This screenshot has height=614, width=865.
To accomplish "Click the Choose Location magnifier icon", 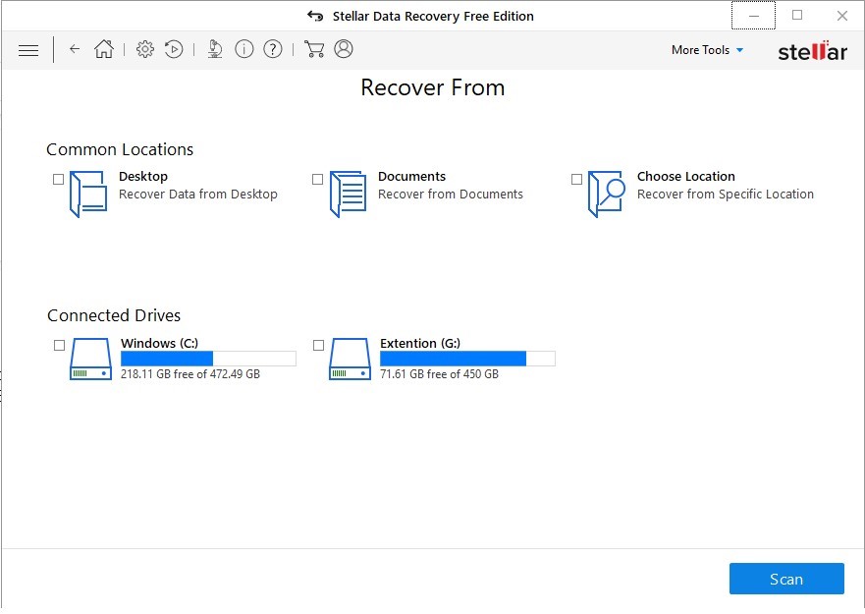I will (x=606, y=194).
